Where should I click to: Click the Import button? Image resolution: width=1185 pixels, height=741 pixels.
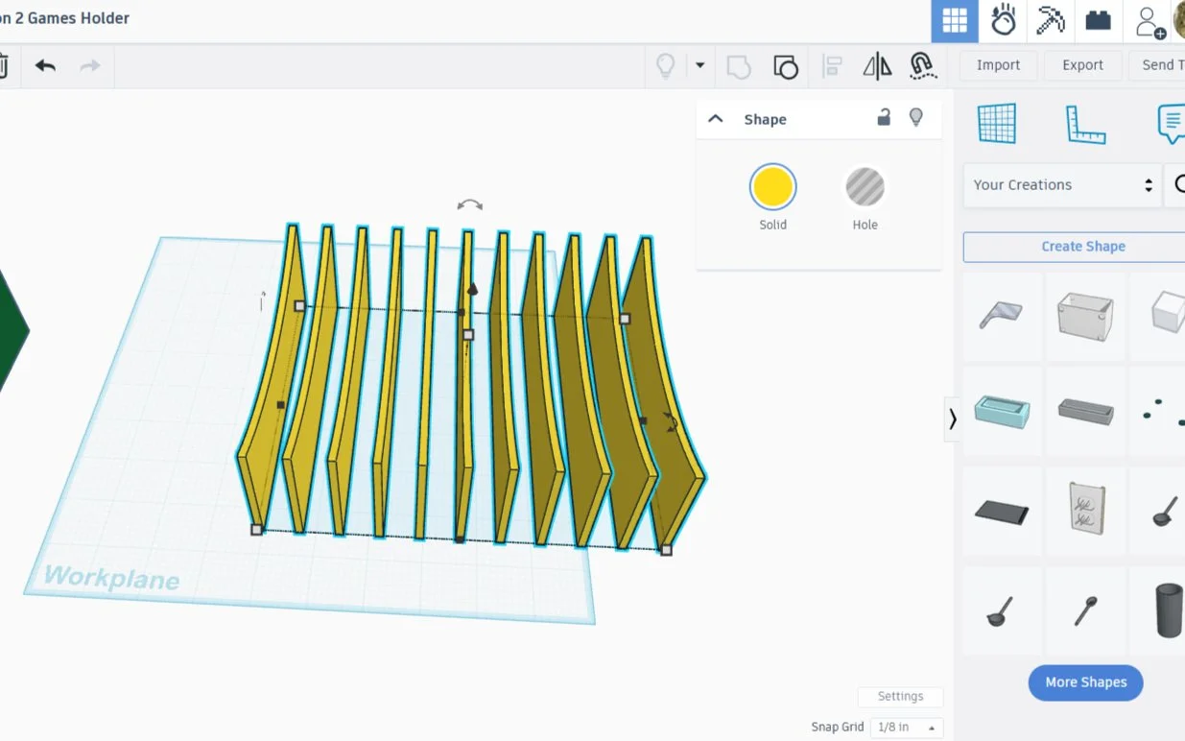pyautogui.click(x=998, y=65)
